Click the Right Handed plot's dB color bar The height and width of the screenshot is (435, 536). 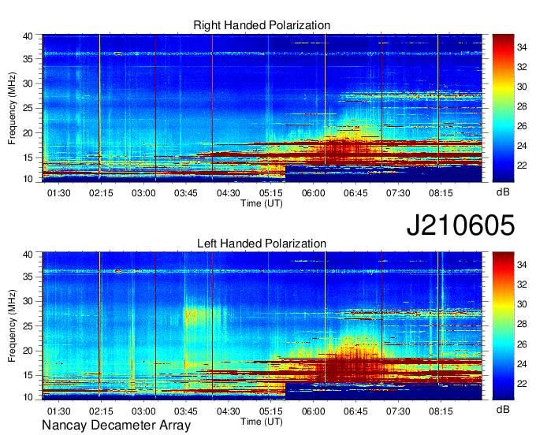pos(503,108)
